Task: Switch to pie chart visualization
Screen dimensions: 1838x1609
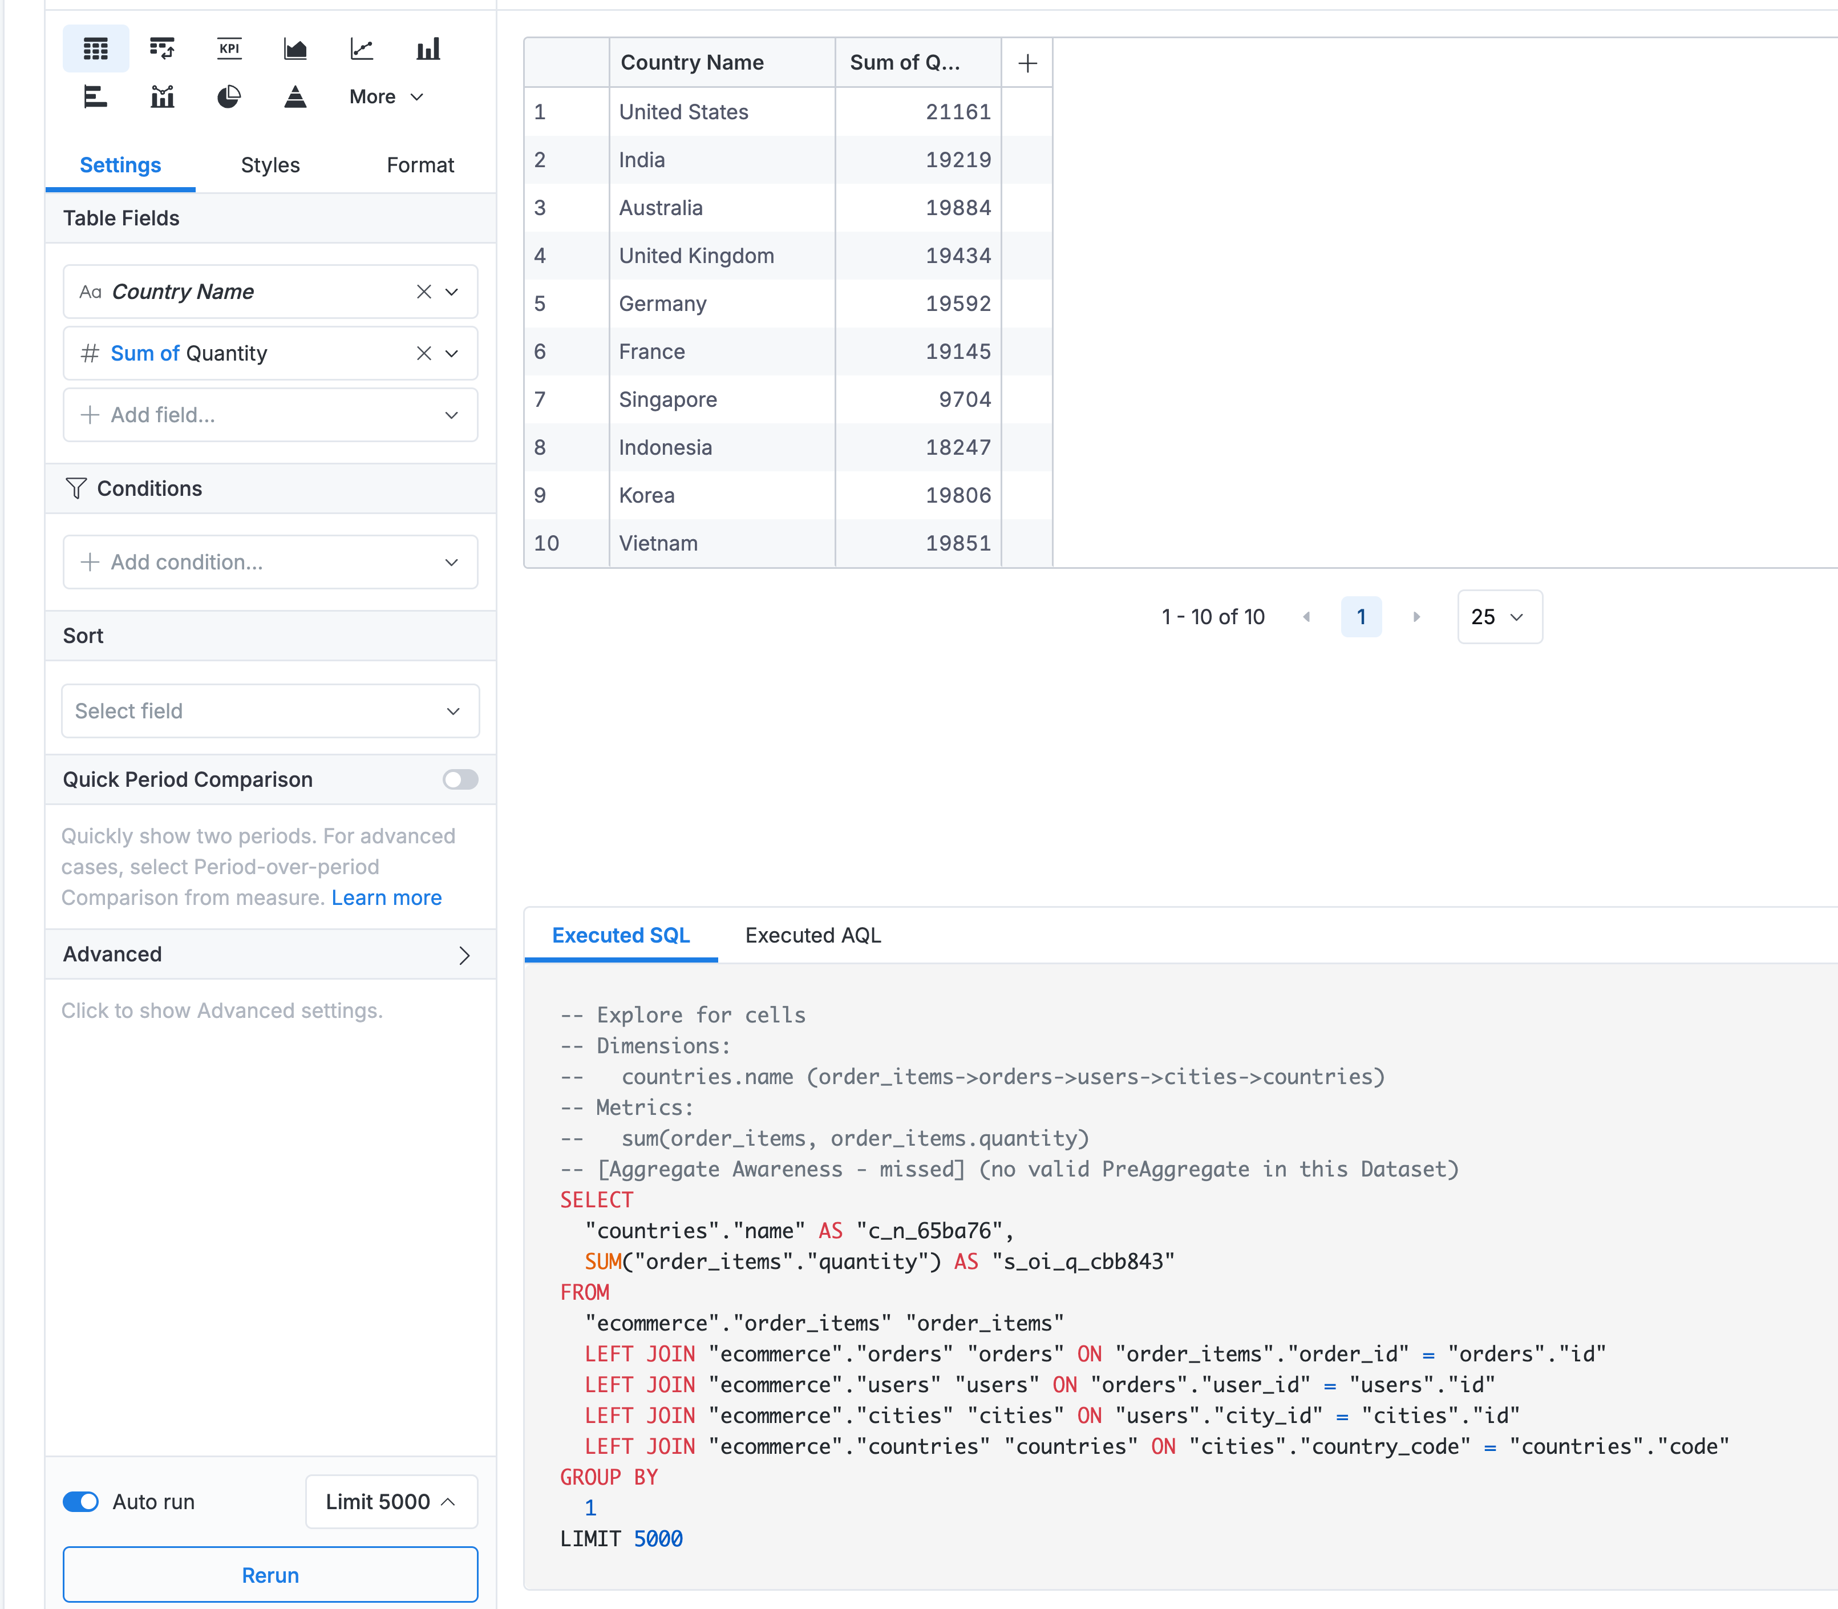Action: [229, 97]
